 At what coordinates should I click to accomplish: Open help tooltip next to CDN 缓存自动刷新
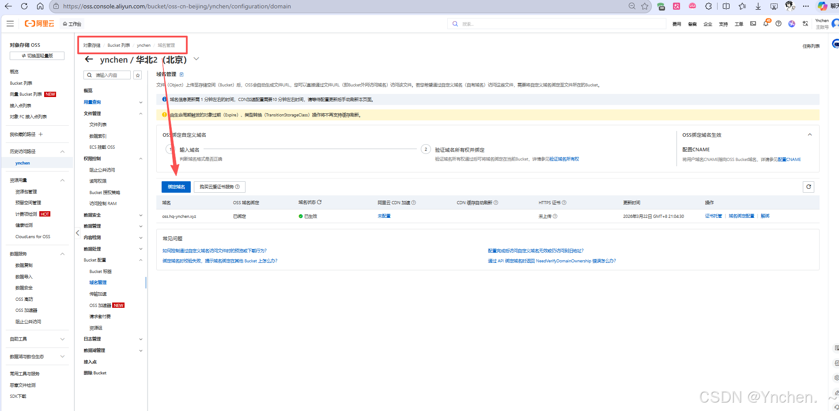point(496,203)
